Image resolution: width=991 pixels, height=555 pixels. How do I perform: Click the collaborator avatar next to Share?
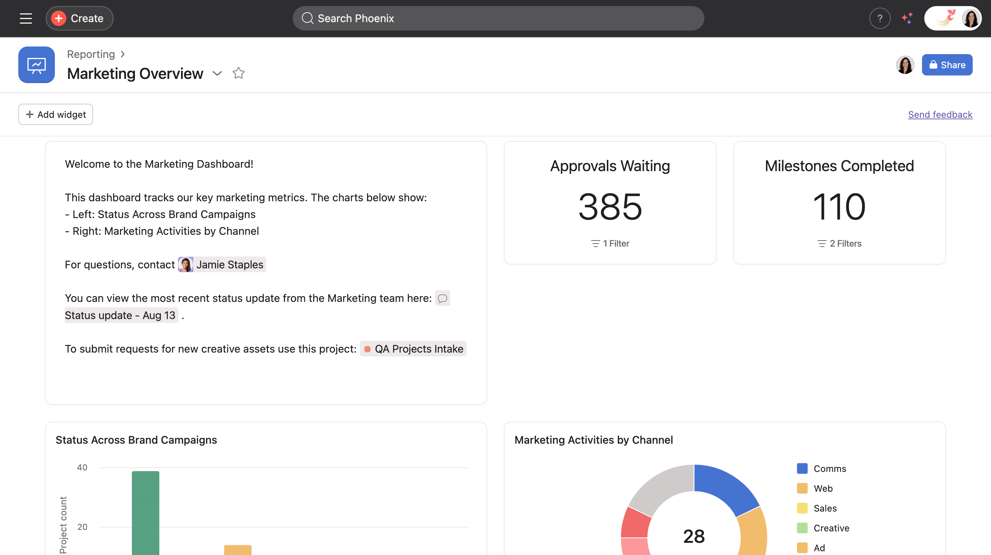point(905,65)
